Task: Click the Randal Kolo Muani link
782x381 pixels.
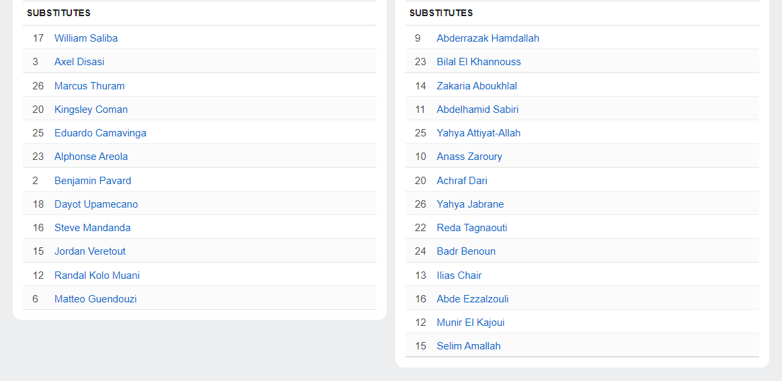Action: (97, 276)
